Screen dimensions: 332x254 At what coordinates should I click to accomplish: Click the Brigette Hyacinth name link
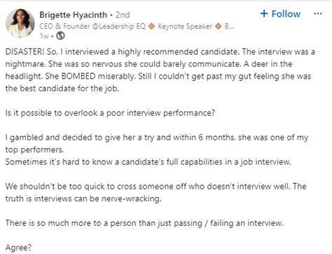[x=73, y=15]
